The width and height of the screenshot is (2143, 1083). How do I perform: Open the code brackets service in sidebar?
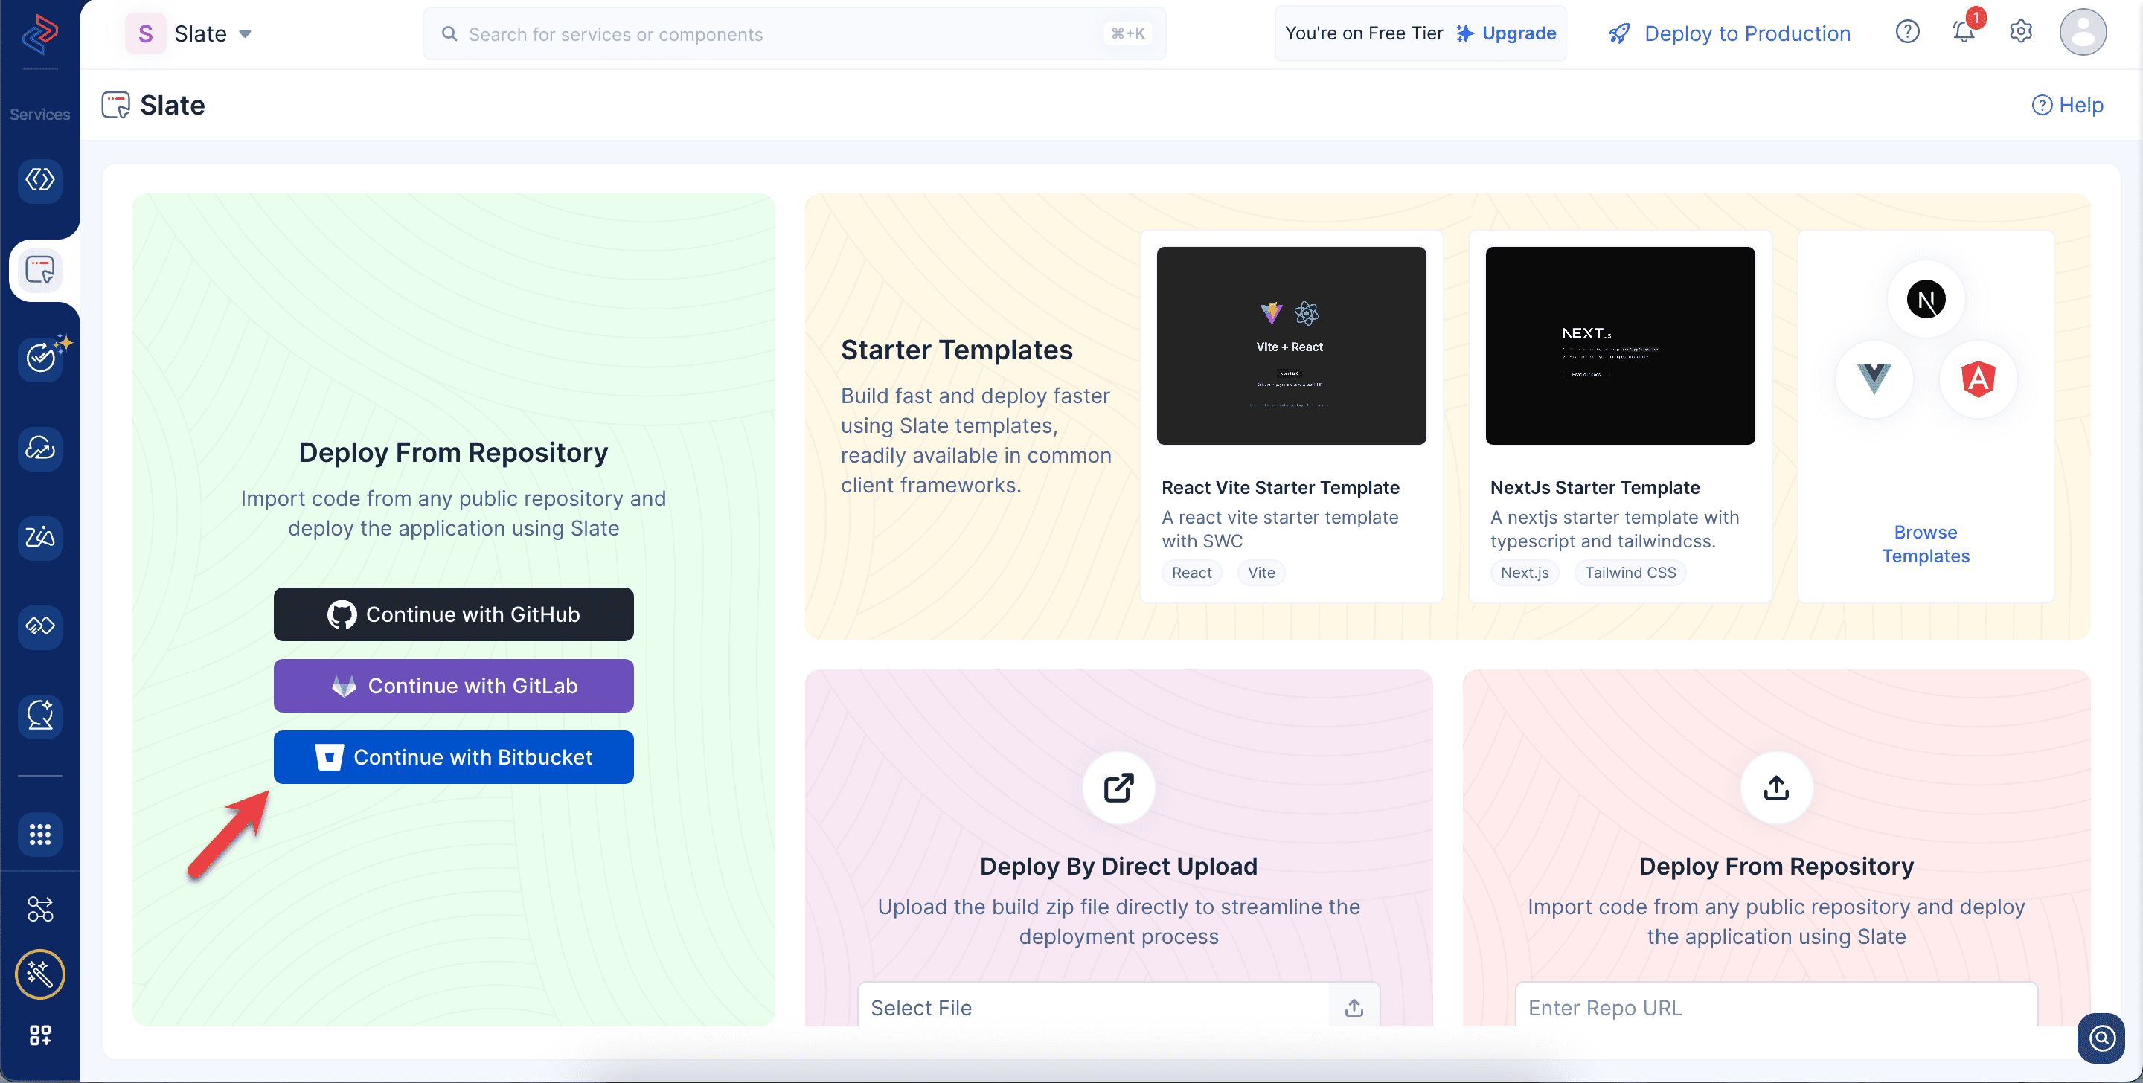[40, 180]
